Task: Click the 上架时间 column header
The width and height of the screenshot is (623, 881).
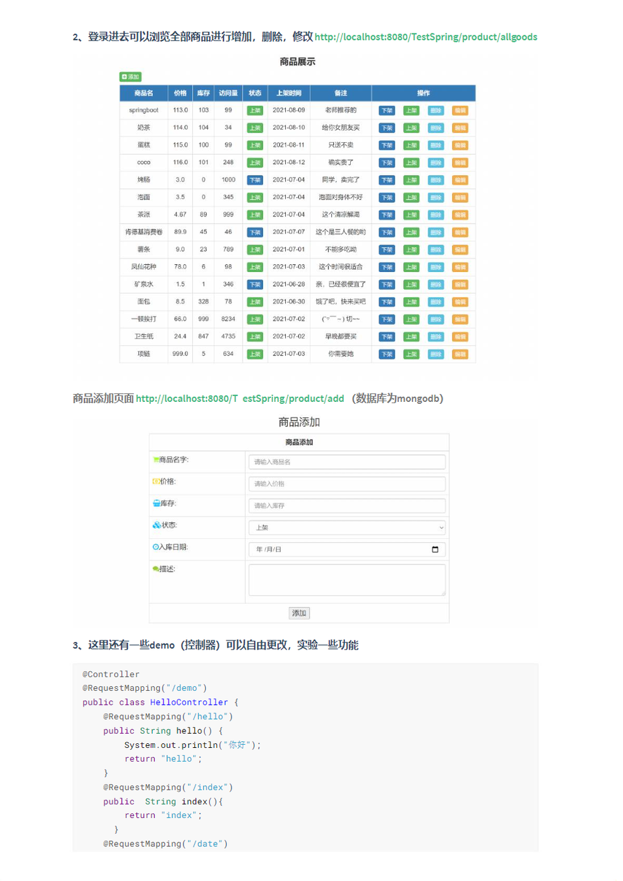Action: 289,93
